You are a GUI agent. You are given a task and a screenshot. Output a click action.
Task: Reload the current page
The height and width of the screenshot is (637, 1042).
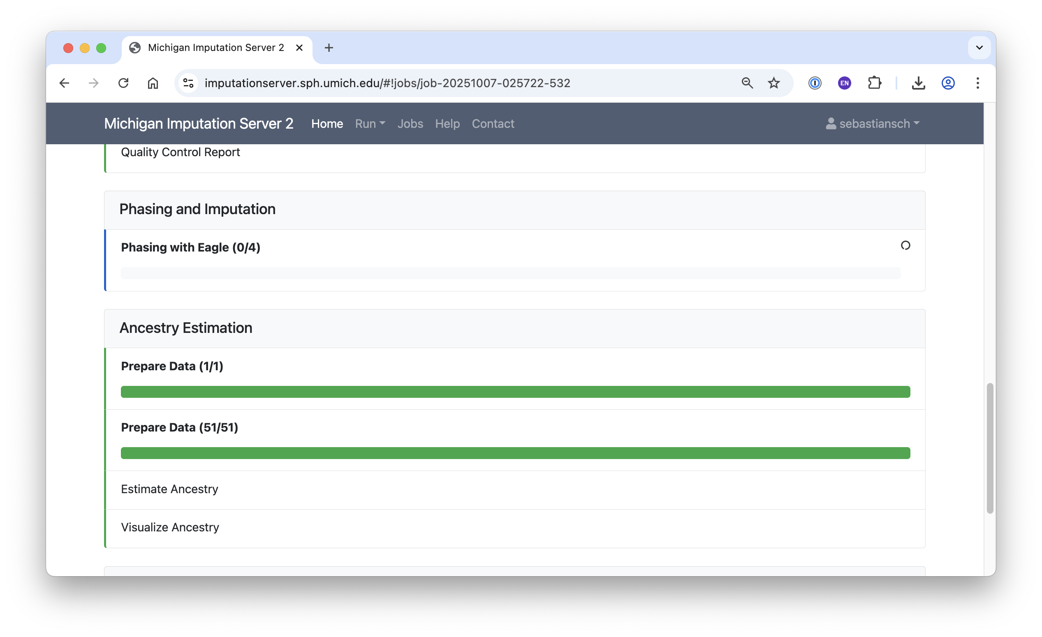pos(123,83)
